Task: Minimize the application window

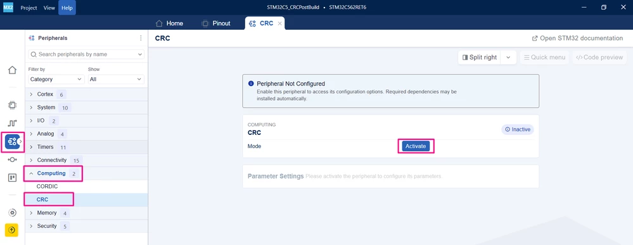Action: pyautogui.click(x=585, y=7)
